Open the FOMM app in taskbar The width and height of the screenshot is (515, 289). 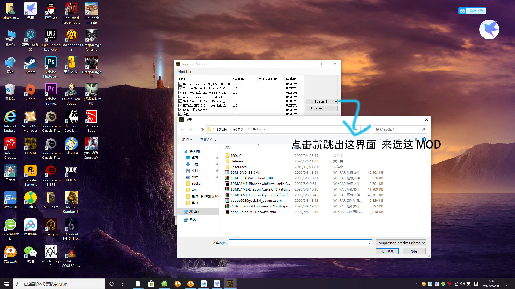[x=230, y=284]
